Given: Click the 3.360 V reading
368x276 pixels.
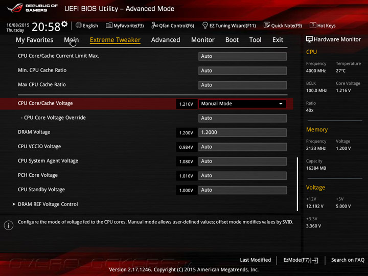Looking at the screenshot, I should click(x=313, y=226).
